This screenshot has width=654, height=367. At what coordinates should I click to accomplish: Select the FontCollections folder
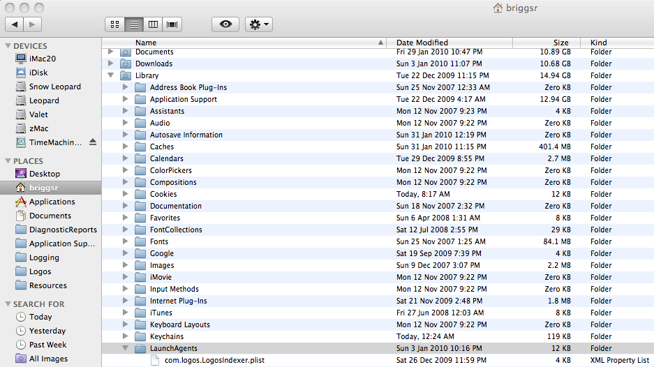[x=378, y=230]
